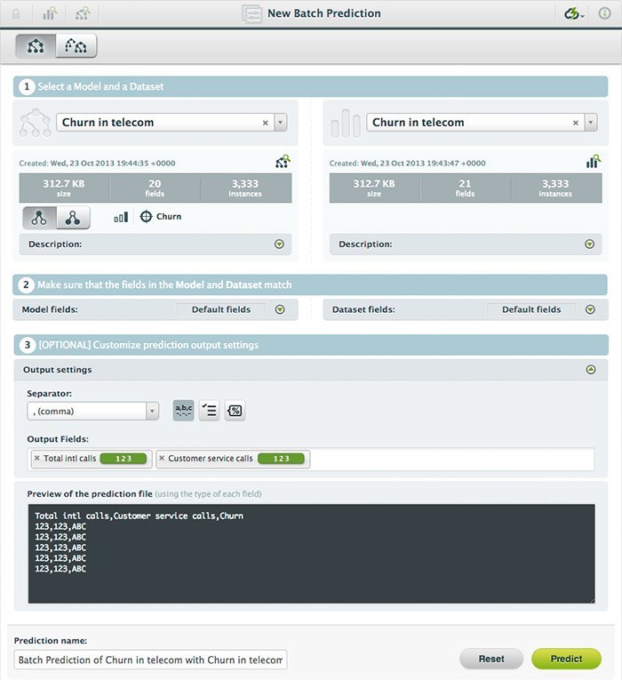Viewport: 622px width, 680px height.
Task: Select the first tree view toggle button
Action: click(38, 217)
